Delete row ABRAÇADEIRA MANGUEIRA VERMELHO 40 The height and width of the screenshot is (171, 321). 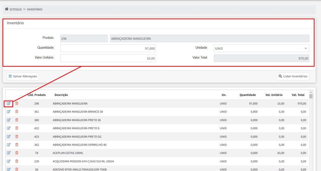pos(17,145)
